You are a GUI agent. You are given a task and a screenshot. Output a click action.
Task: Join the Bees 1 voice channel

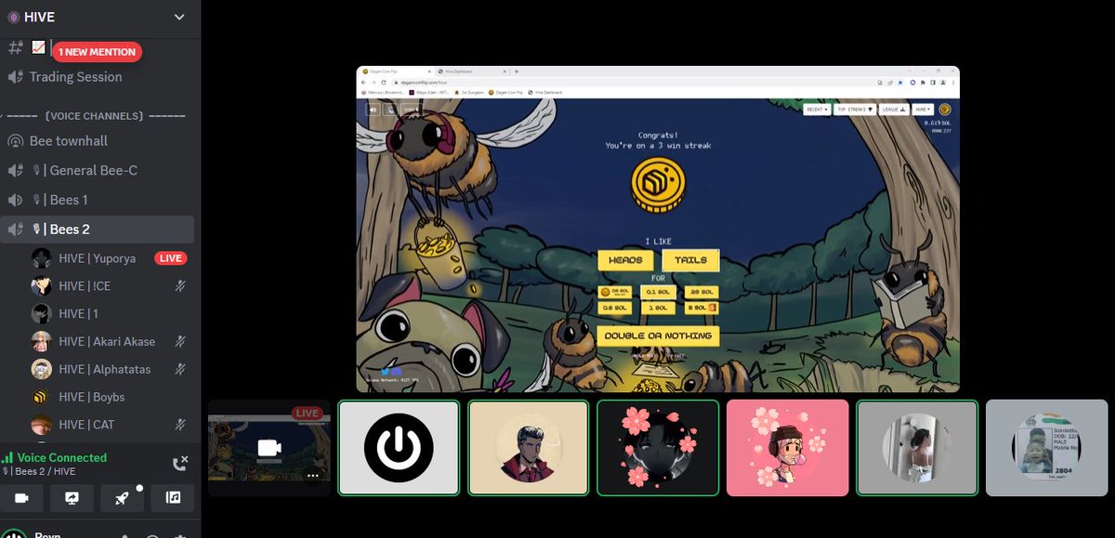click(x=60, y=200)
